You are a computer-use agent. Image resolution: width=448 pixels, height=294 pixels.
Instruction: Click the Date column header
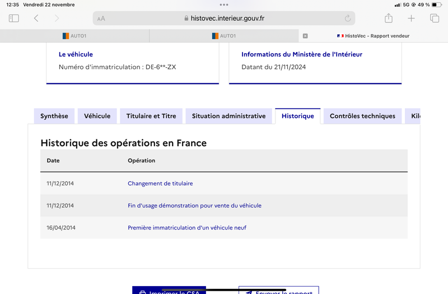point(53,161)
